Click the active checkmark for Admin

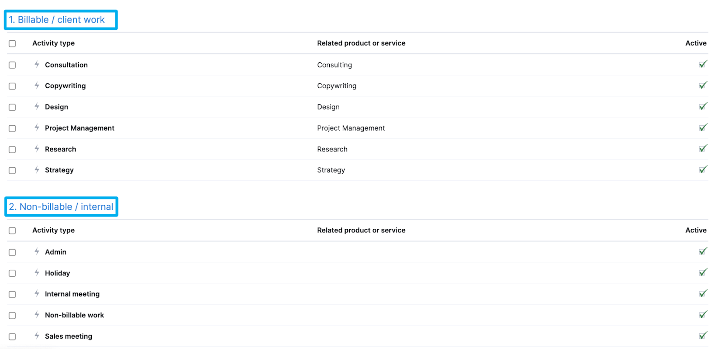pyautogui.click(x=703, y=251)
